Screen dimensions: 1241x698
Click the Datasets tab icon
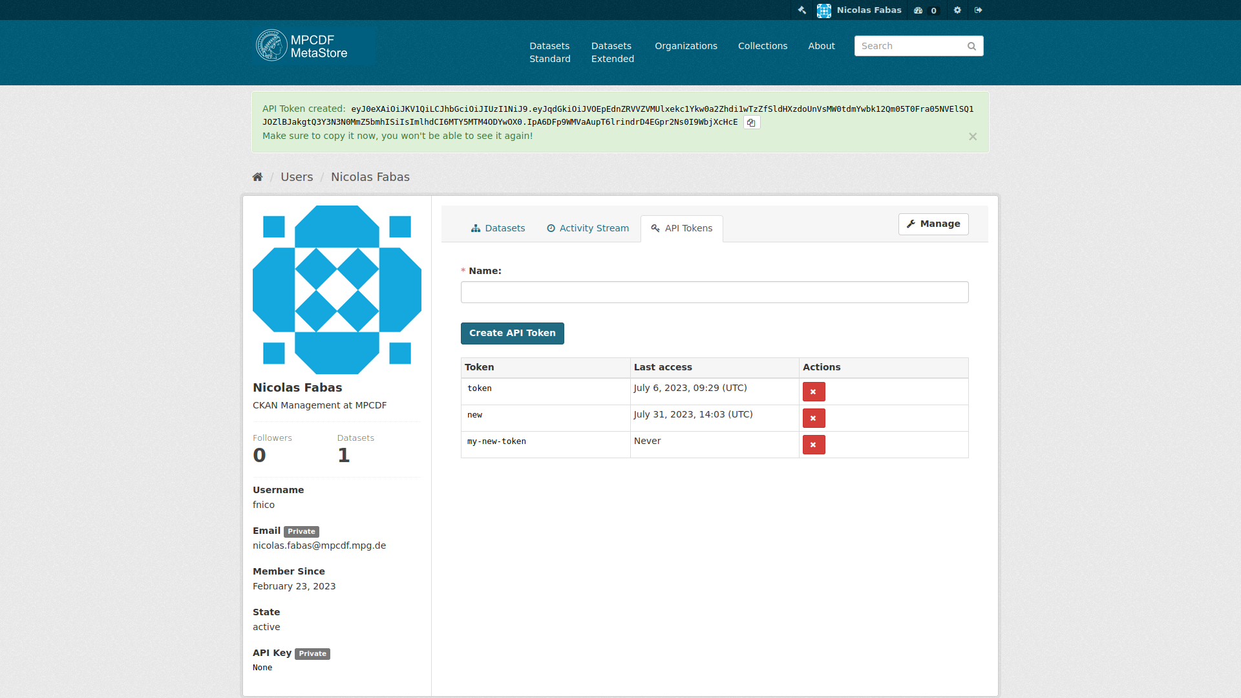[476, 227]
